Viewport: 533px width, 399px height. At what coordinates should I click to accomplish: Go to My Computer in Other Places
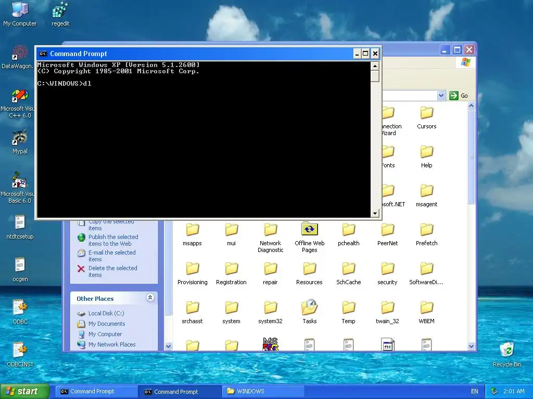pyautogui.click(x=105, y=334)
